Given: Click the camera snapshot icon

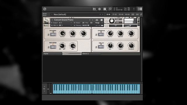Looking at the screenshot, I should [x=97, y=20].
